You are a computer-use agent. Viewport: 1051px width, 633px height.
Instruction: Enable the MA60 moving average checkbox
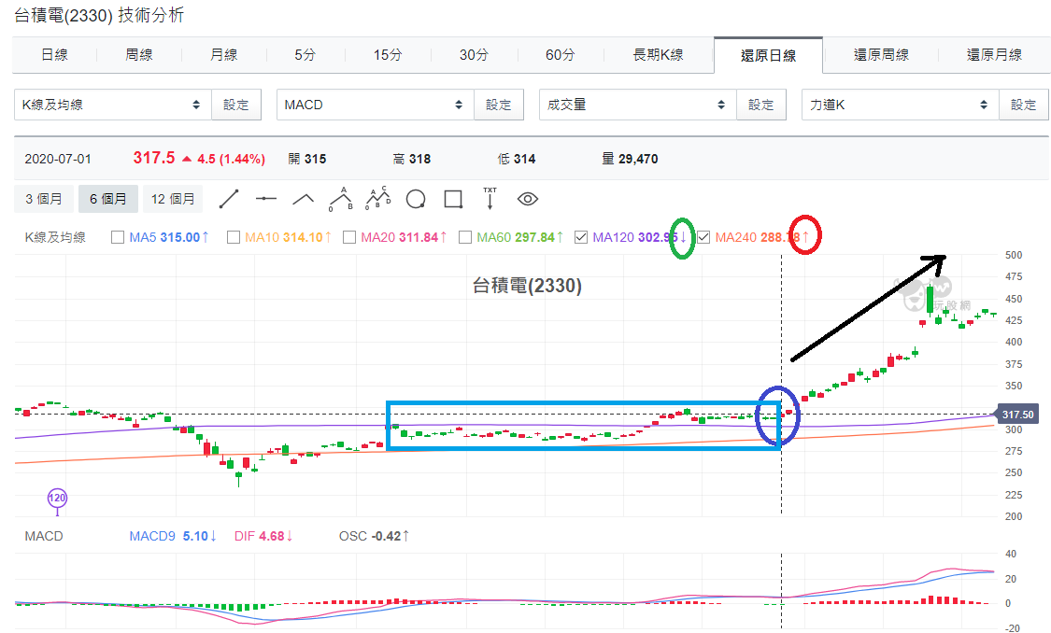[464, 237]
